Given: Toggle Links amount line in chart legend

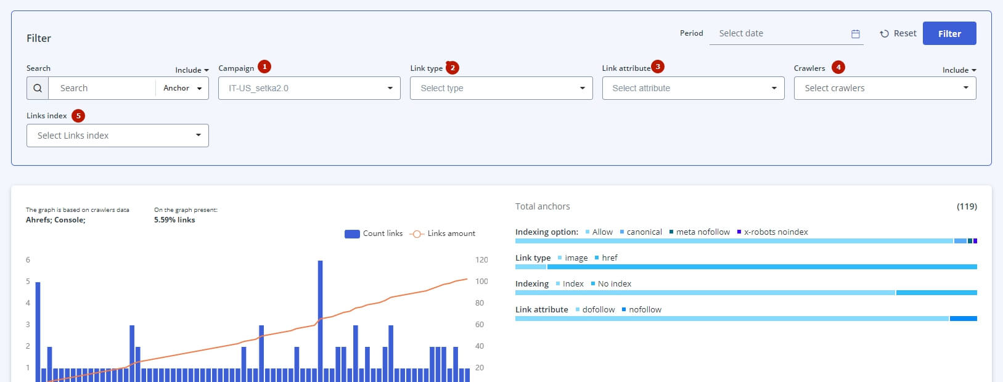Looking at the screenshot, I should click(x=443, y=234).
